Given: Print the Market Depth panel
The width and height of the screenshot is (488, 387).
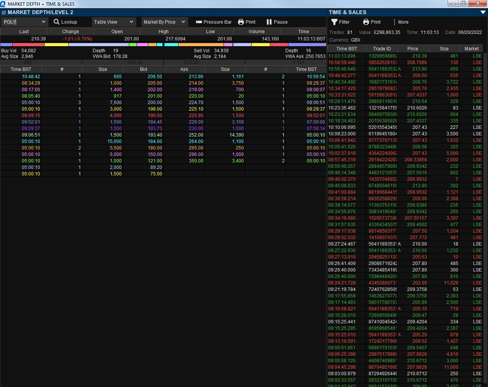Looking at the screenshot, I should coord(247,22).
